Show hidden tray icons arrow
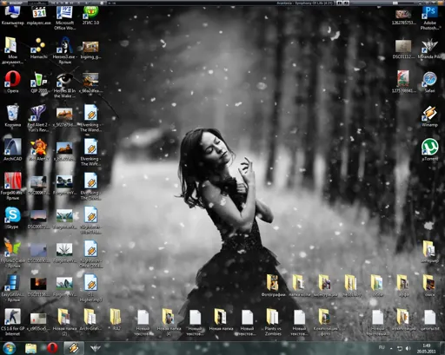 [x=391, y=348]
